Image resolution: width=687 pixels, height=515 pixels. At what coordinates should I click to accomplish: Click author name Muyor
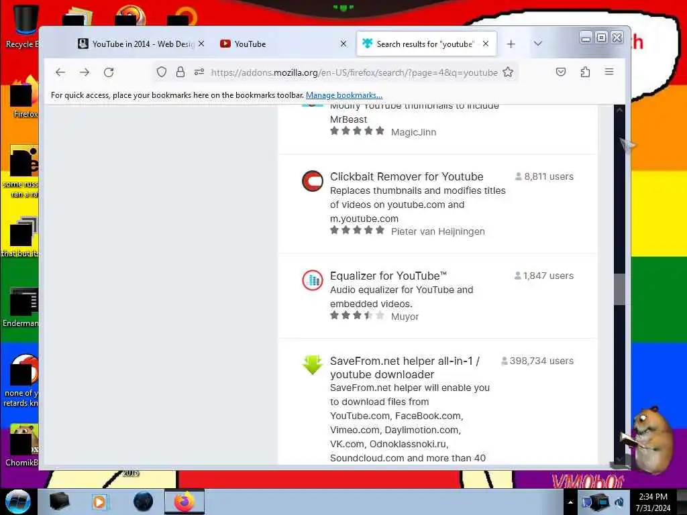[x=405, y=317]
